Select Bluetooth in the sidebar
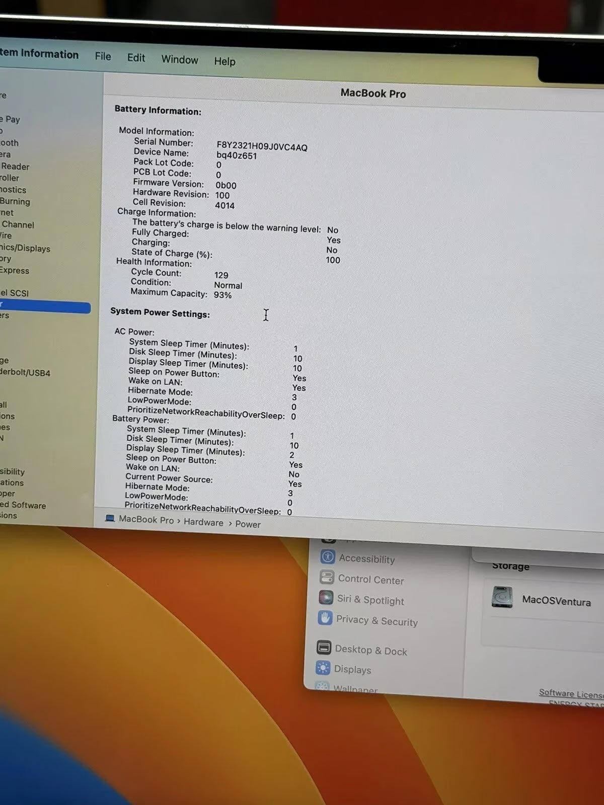This screenshot has height=805, width=604. point(9,142)
